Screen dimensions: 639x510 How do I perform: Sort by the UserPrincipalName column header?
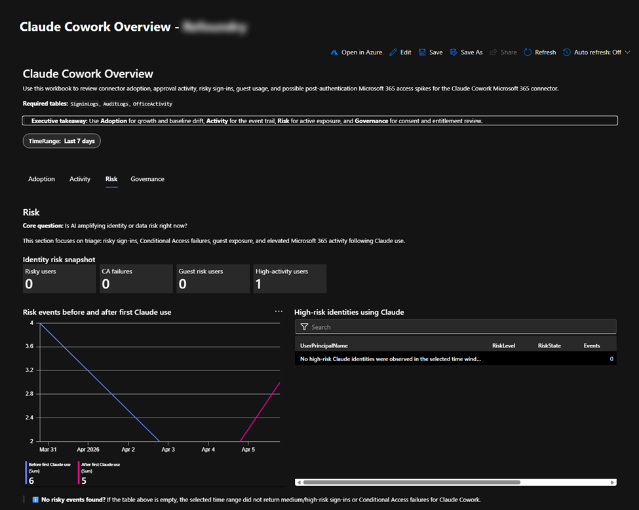click(x=324, y=345)
